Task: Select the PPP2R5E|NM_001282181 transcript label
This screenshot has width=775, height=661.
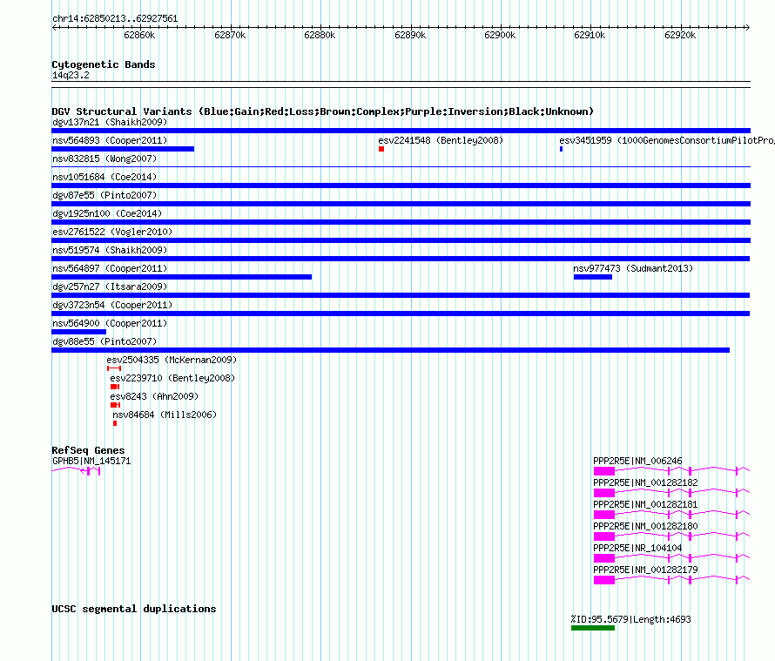Action: click(x=645, y=504)
